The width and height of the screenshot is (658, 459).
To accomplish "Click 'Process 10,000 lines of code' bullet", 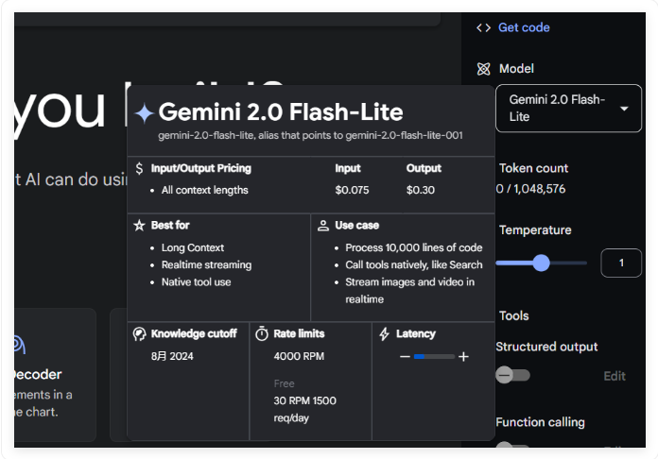I will (x=414, y=247).
